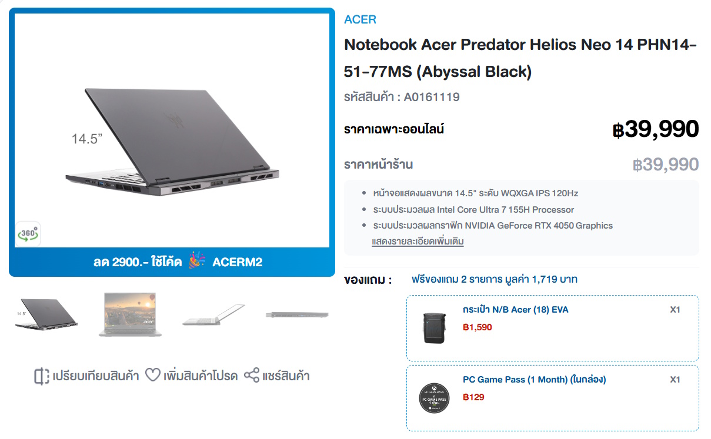Expand more details under the specifications list
This screenshot has width=711, height=439.
(418, 242)
